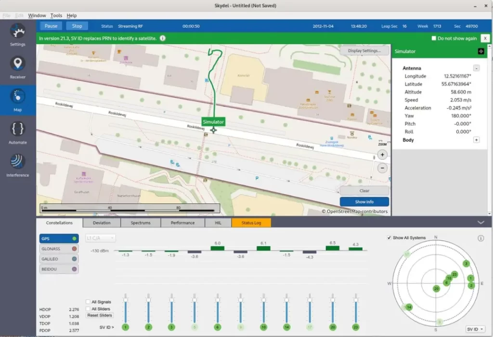Collapse the Antenna section

click(476, 68)
